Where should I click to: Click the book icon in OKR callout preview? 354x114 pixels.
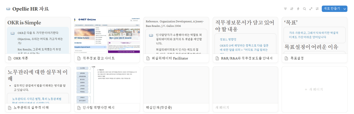coord(13,33)
